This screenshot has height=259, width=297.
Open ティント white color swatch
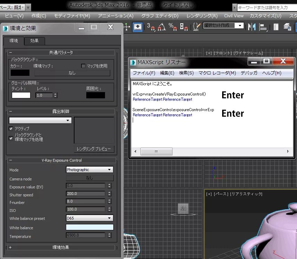tap(21, 95)
